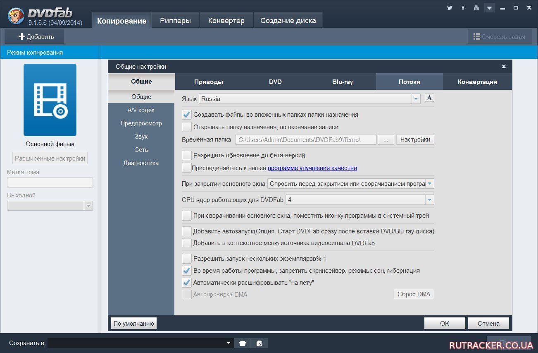Select A/V кодек in sidebar

point(141,110)
